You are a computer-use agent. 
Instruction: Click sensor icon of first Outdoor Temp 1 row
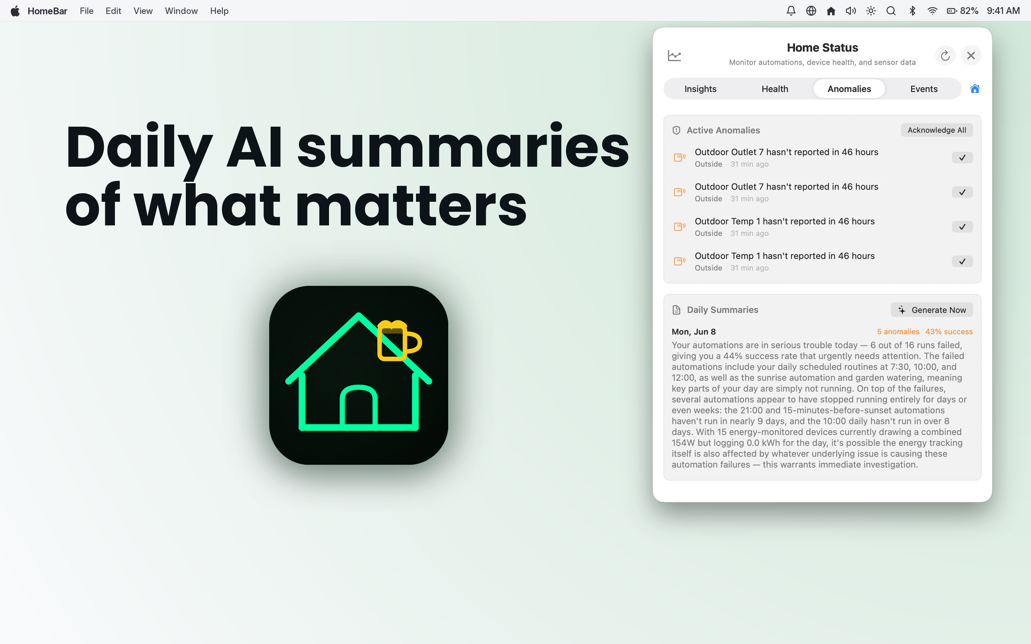(x=679, y=226)
